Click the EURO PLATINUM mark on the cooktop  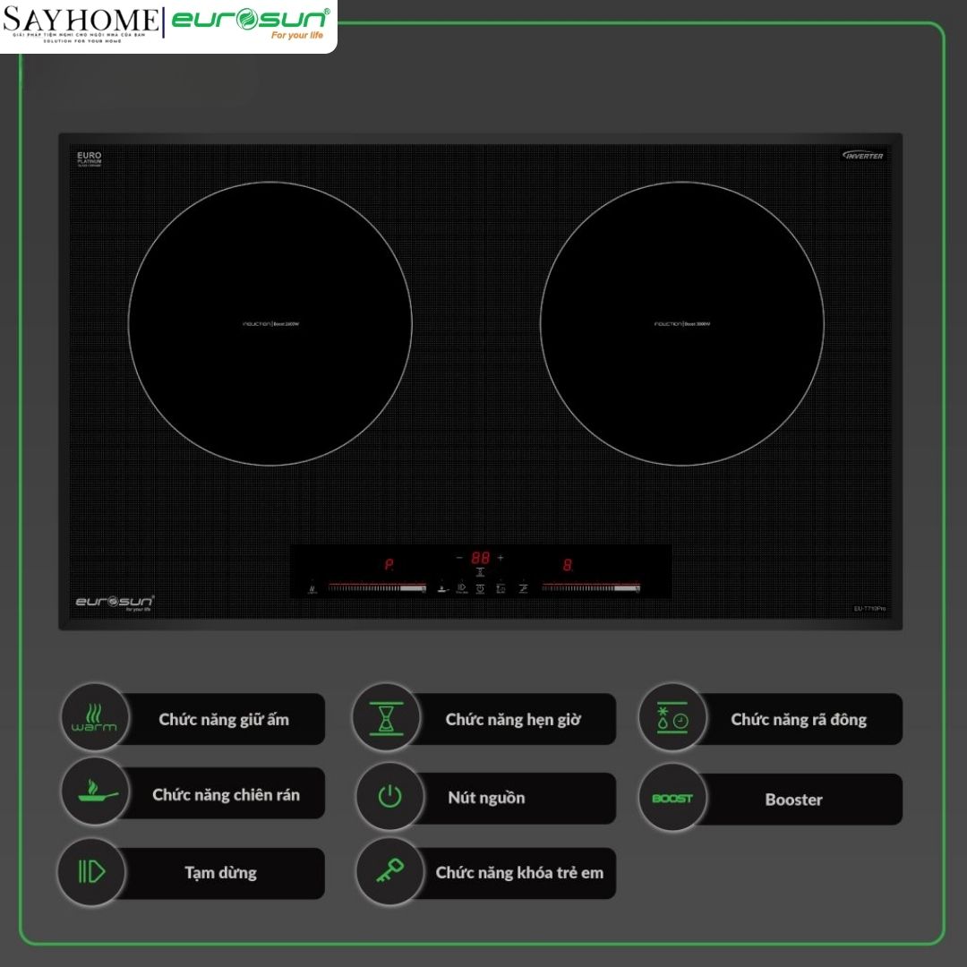(90, 159)
